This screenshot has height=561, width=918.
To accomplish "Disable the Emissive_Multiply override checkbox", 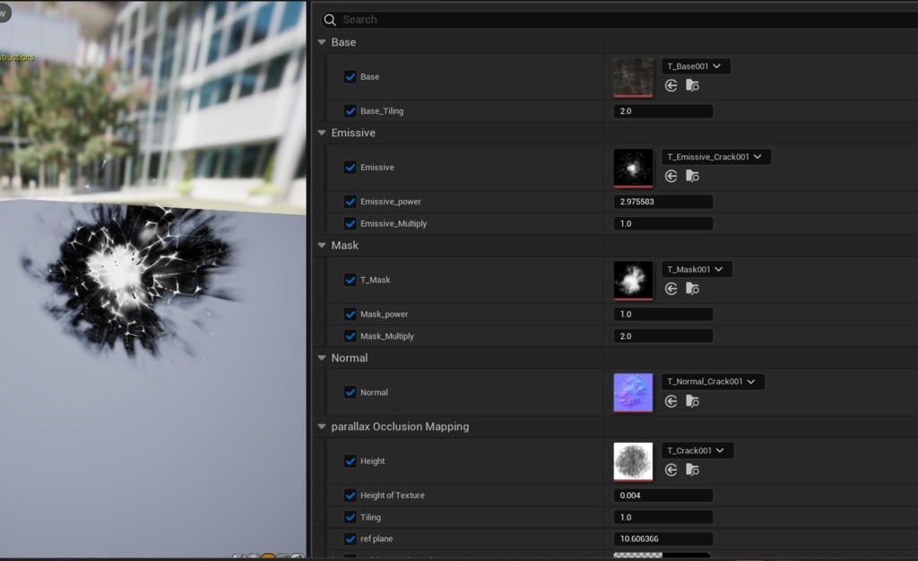I will click(x=350, y=223).
